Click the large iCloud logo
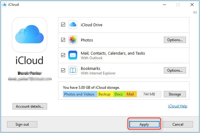This screenshot has height=133, width=200. point(29,35)
